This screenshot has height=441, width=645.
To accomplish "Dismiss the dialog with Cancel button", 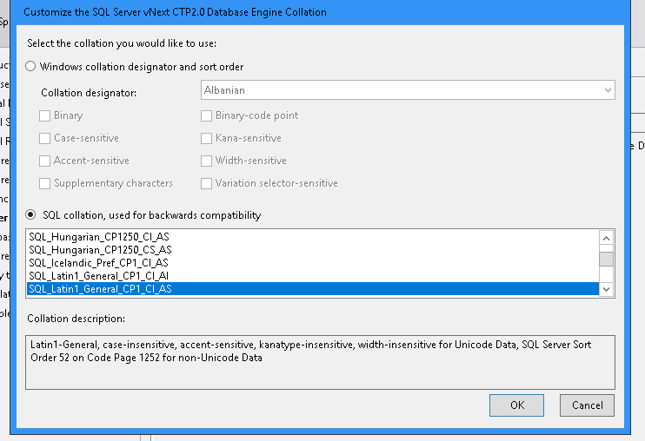I will coord(587,405).
